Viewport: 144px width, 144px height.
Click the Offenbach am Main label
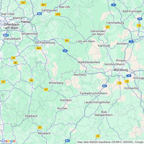[11, 26]
